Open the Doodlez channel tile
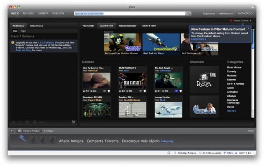 (x=204, y=80)
